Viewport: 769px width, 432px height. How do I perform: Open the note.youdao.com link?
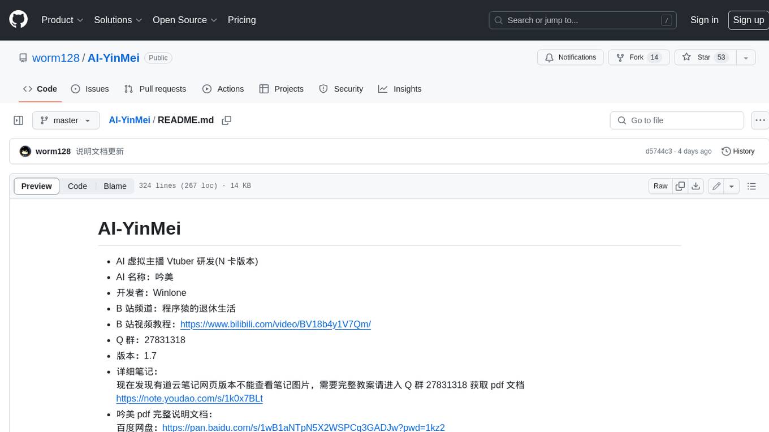point(189,399)
